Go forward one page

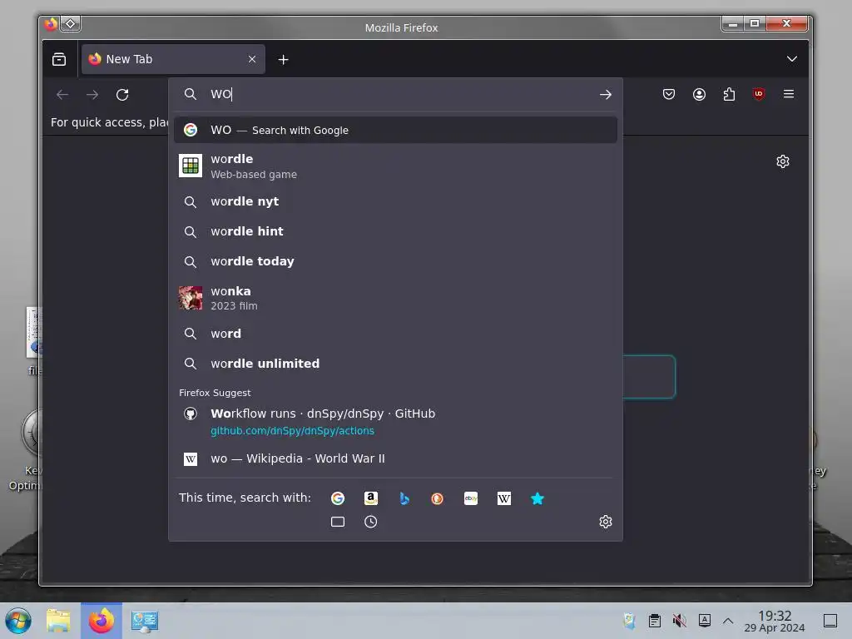click(x=92, y=95)
